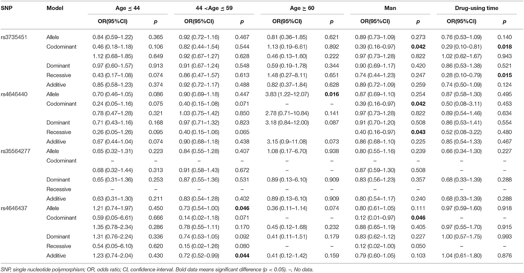Screen dimensions: 524x273
Task: Click the 'Drug-using time' group header
Action: point(477,8)
